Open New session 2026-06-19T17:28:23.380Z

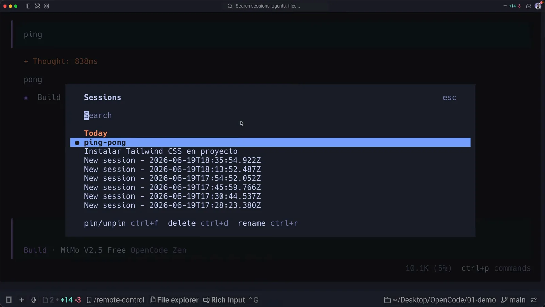click(270, 205)
